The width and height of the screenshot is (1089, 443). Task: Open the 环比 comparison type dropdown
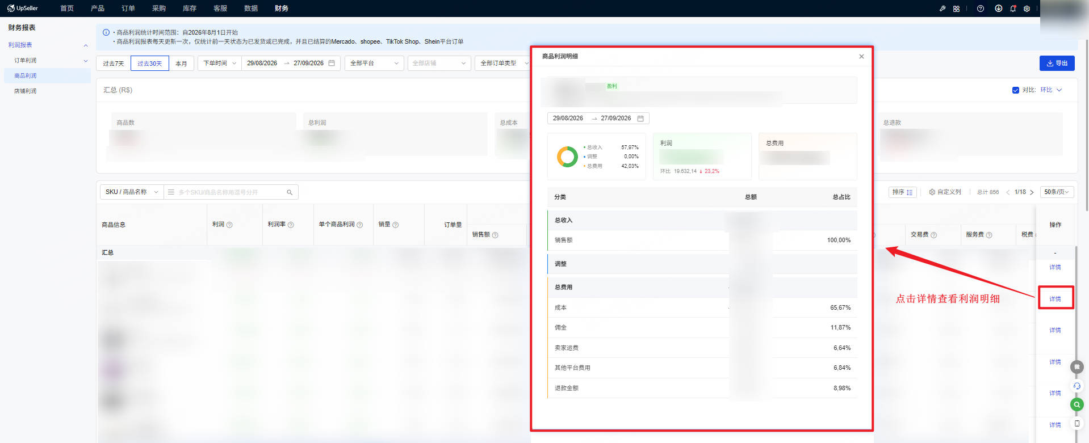tap(1051, 90)
